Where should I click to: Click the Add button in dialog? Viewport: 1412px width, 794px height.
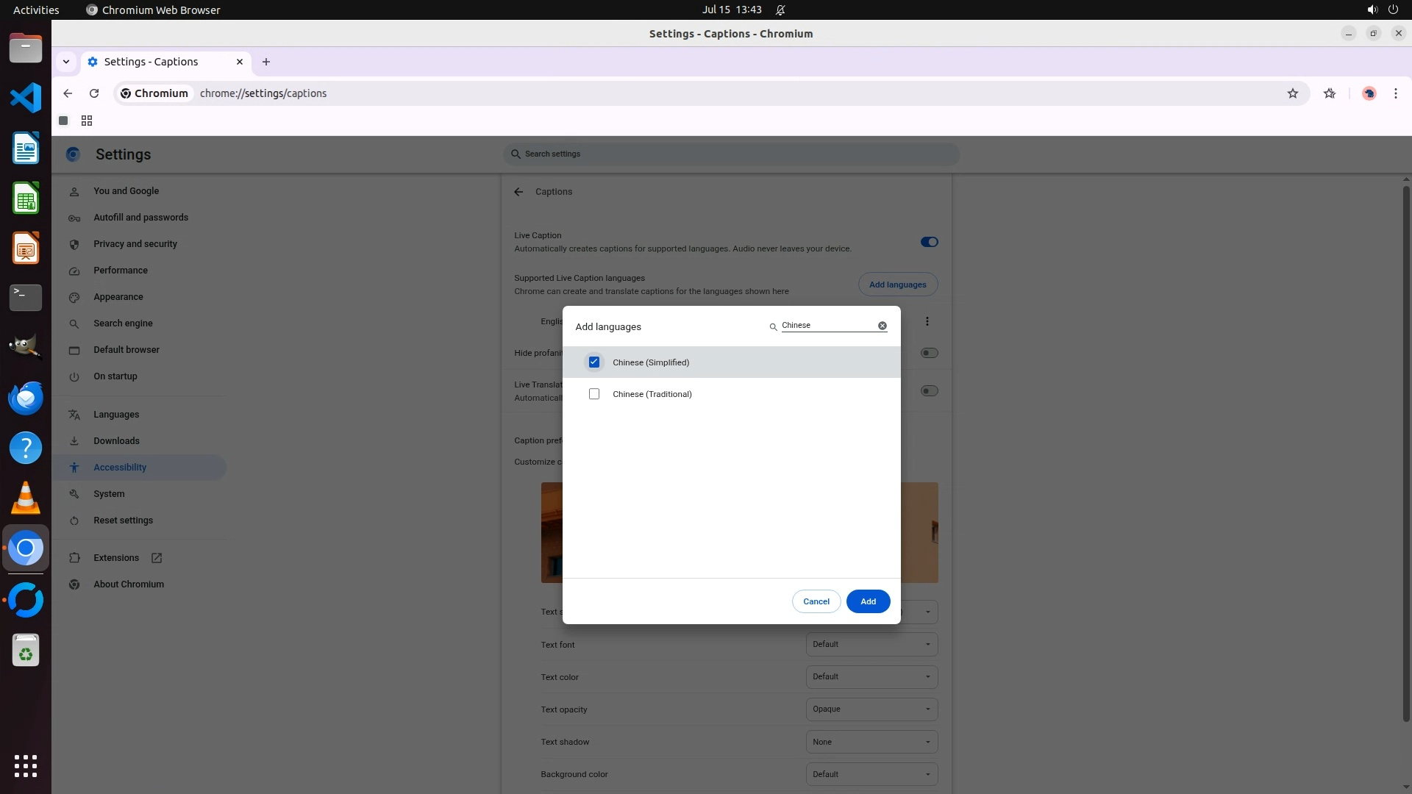pos(868,601)
